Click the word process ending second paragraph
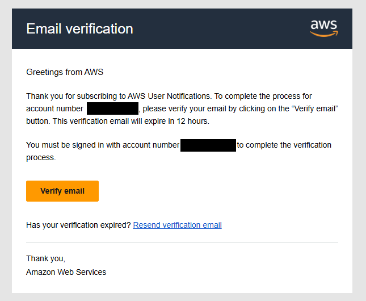 [41, 158]
